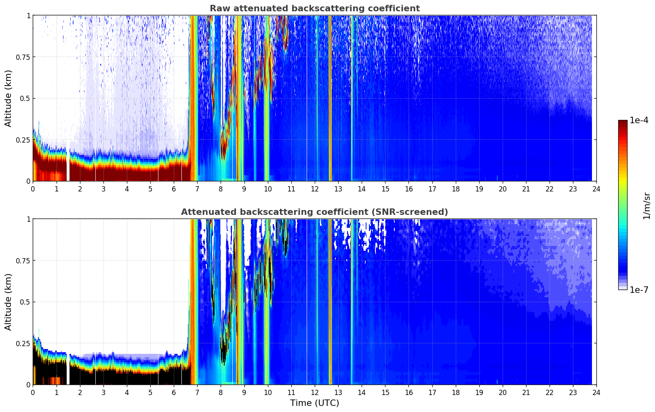Click time tick "19" under the lower plot
655x412 pixels.
(479, 392)
